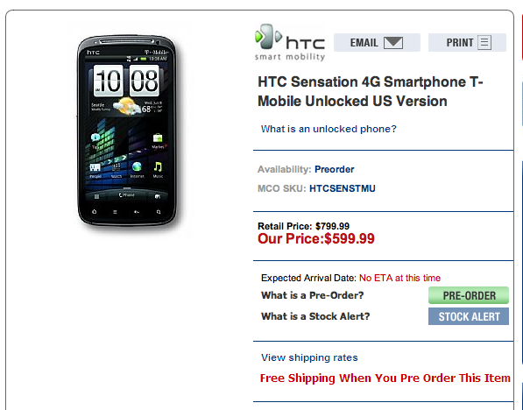Click the 'Our Price: $599.99' text
This screenshot has height=410, width=523.
[316, 238]
